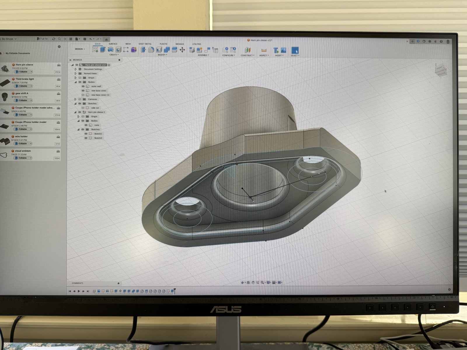Choose the Move/Copy arrows tool

pos(182,50)
